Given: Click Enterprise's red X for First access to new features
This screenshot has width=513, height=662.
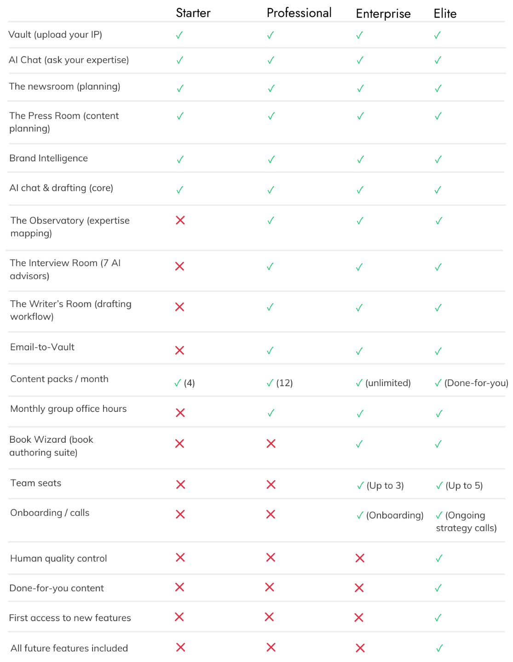Looking at the screenshot, I should 359,618.
